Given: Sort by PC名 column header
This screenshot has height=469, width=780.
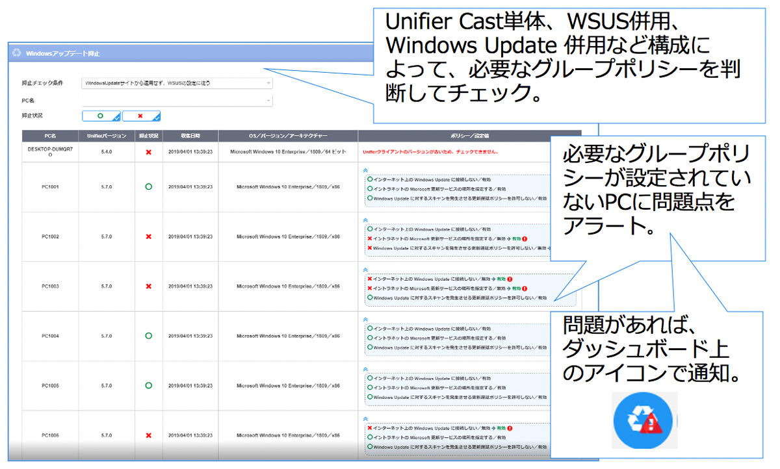Looking at the screenshot, I should coord(51,136).
